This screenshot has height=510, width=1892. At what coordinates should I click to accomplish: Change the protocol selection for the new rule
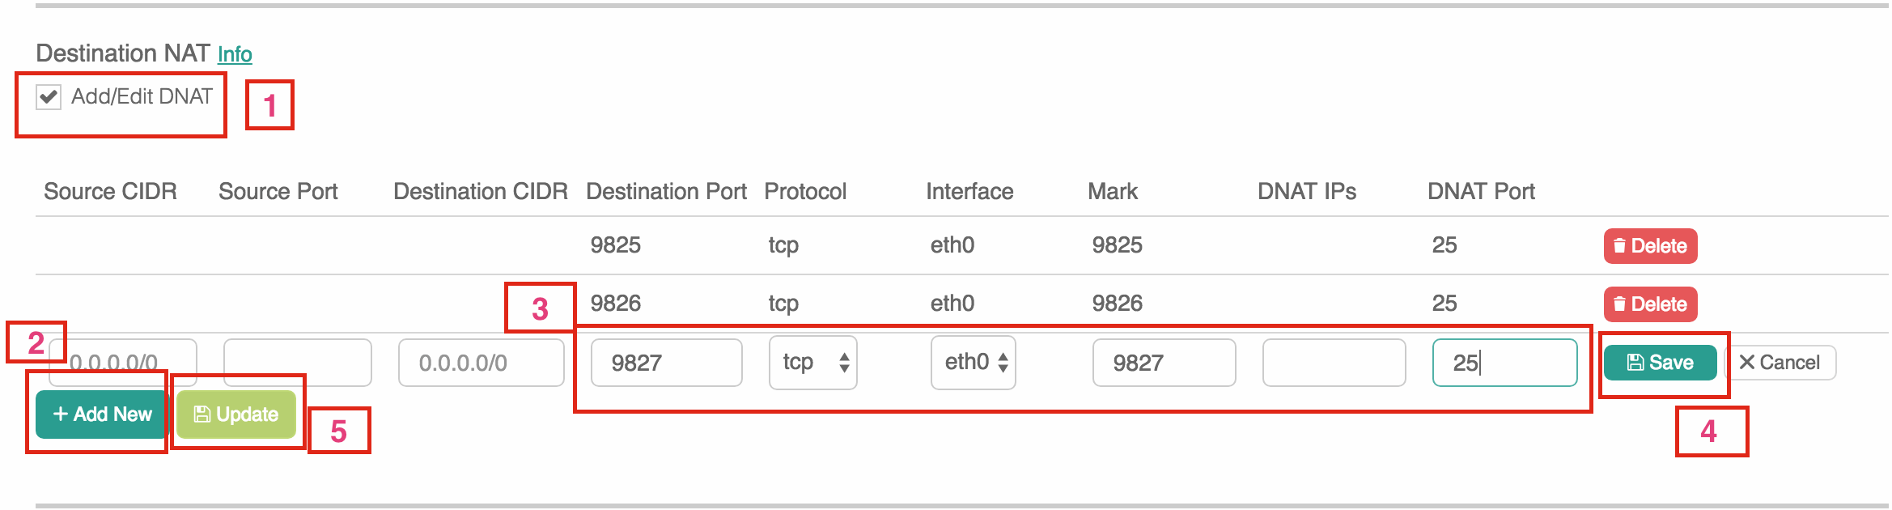(812, 363)
